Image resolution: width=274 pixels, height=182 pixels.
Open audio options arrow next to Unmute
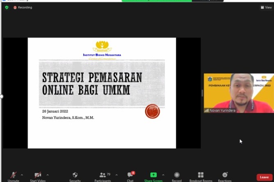[22, 175]
